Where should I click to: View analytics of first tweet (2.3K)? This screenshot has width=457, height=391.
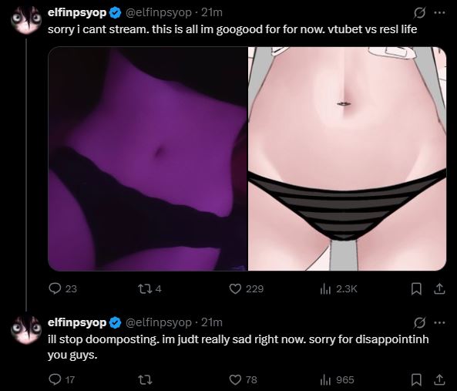point(338,289)
